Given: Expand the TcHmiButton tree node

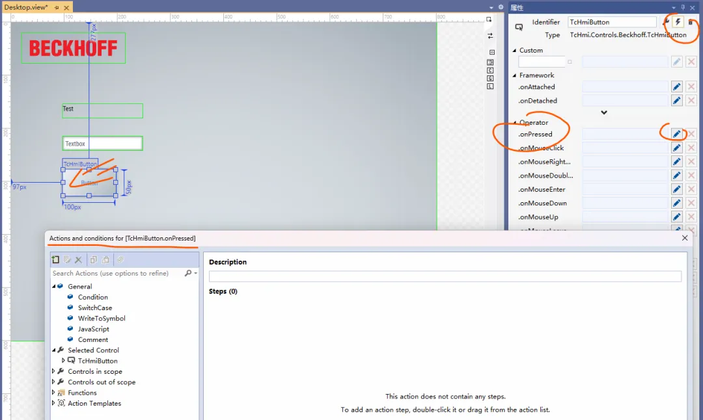Looking at the screenshot, I should point(63,360).
